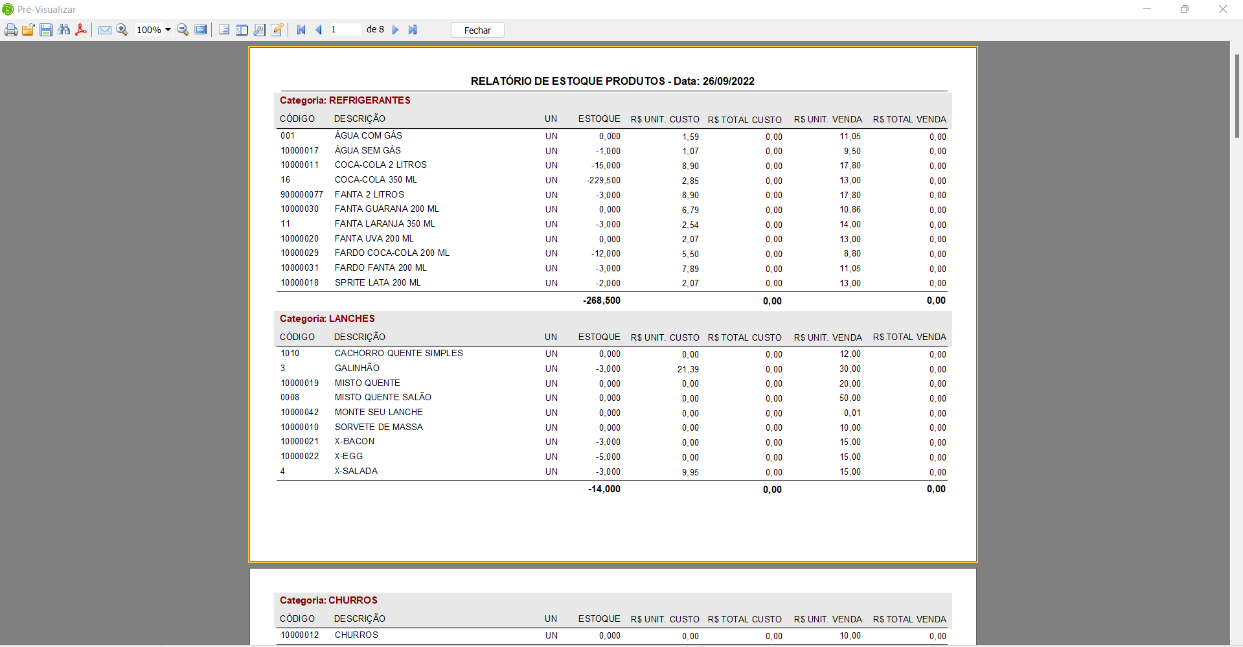Select the report title text

[613, 81]
